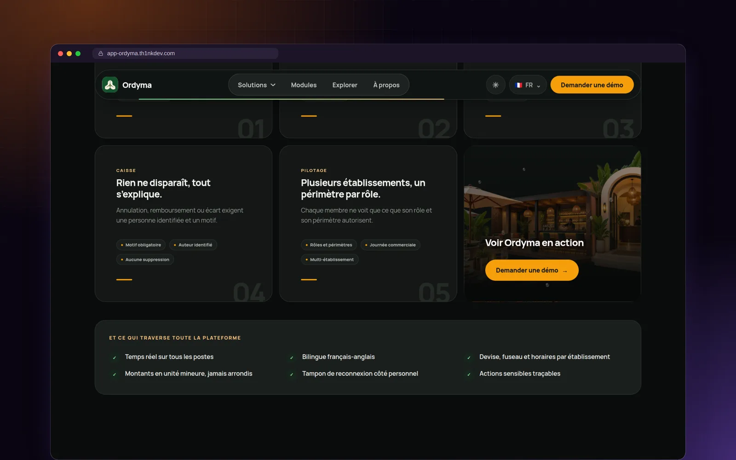Click Demander une démo on the photo card

pos(532,270)
